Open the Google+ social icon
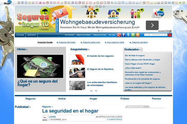 119,35
